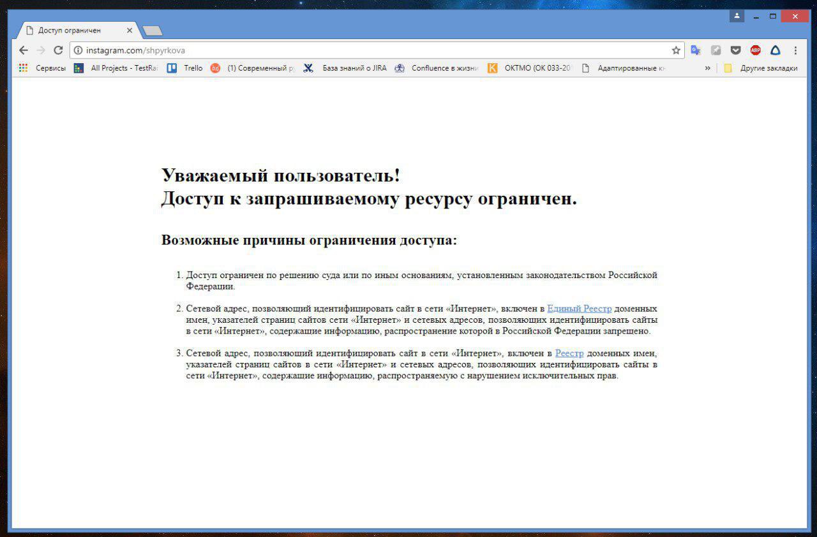Maximize the Chrome window
The image size is (817, 537).
[x=772, y=16]
